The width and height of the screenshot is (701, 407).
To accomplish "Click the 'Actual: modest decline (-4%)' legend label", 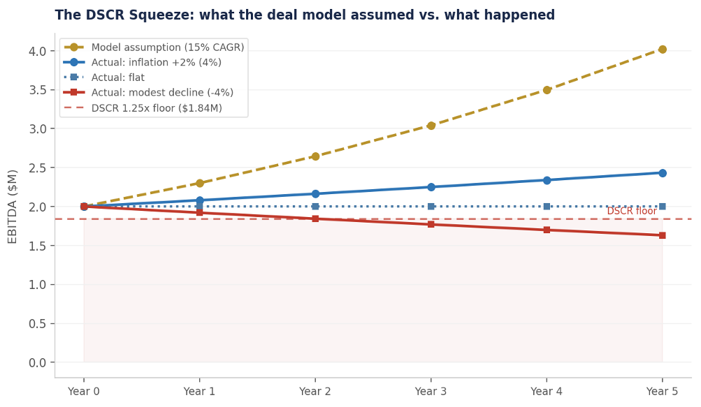I will tap(162, 92).
